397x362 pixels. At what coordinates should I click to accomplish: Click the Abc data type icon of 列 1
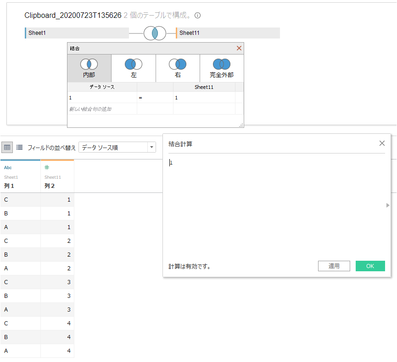[x=8, y=168]
